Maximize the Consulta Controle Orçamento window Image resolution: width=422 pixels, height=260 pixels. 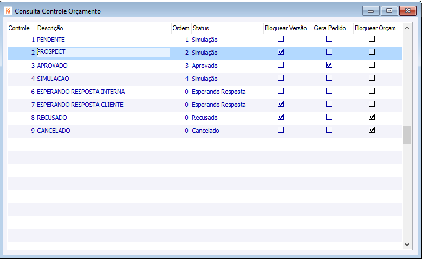pos(389,11)
